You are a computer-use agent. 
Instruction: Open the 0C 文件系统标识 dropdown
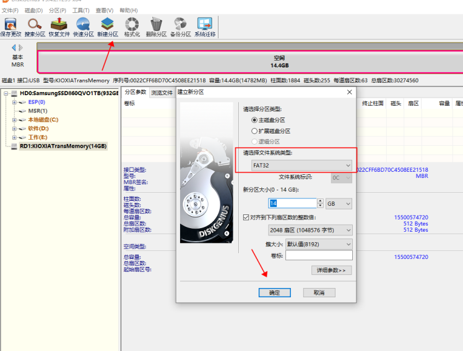(341, 178)
